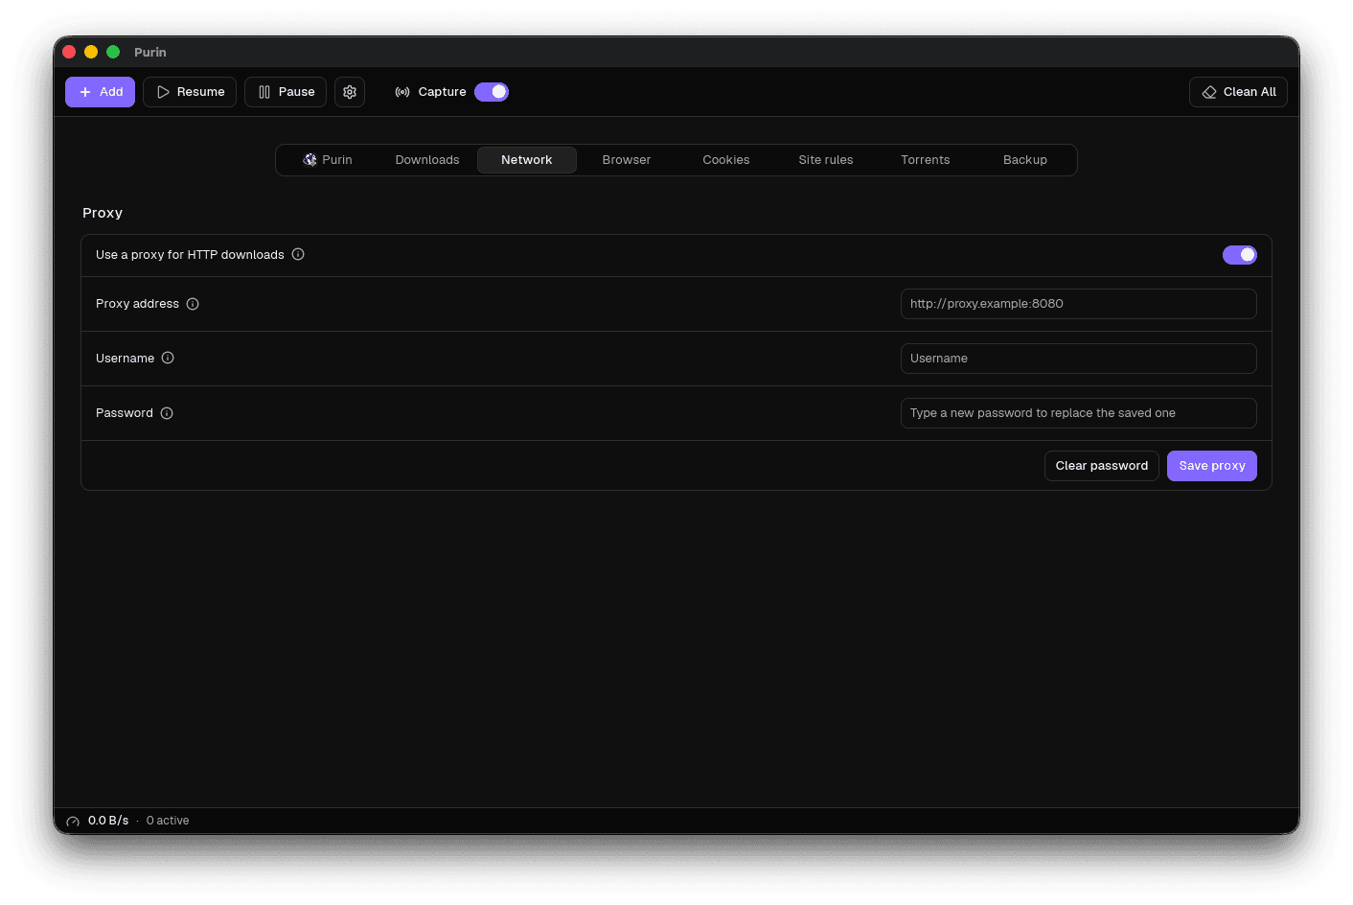Focus the Password input field
Image resolution: width=1353 pixels, height=905 pixels.
[1079, 413]
